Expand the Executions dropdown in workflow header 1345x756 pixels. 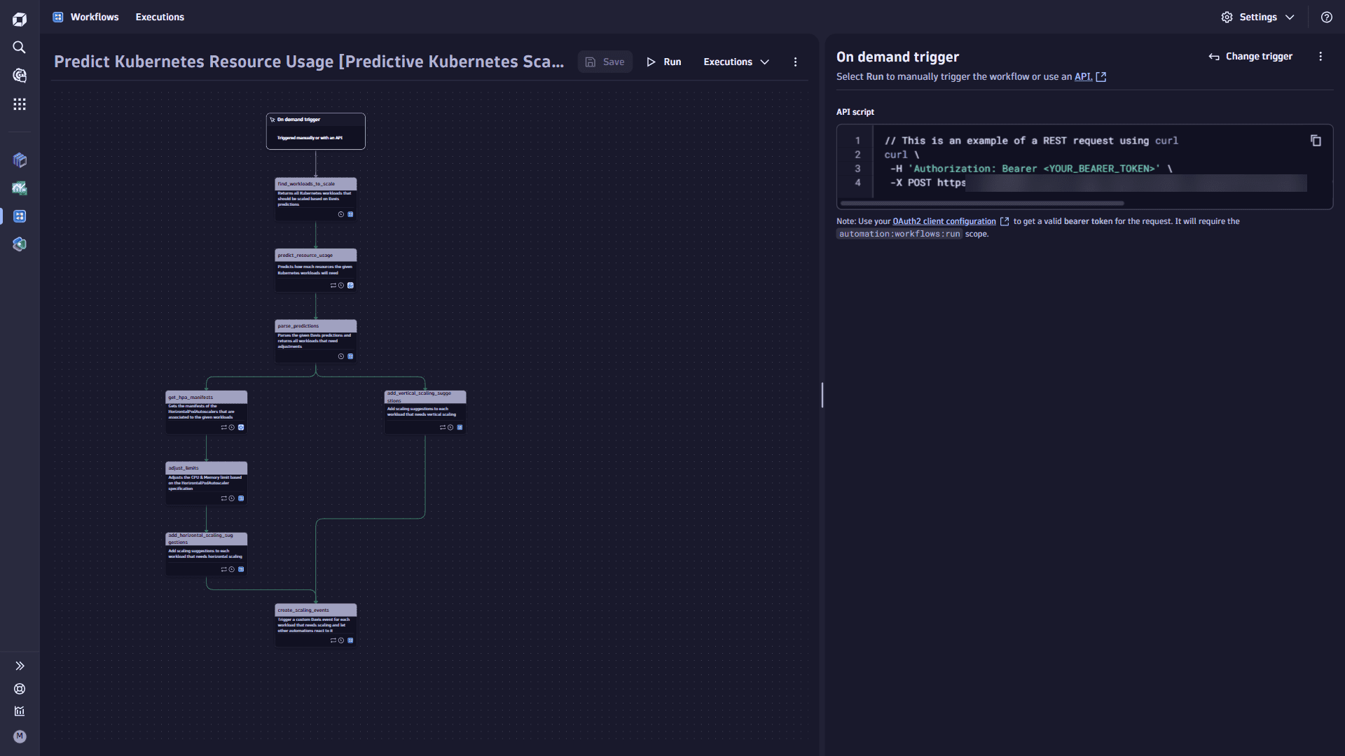736,62
